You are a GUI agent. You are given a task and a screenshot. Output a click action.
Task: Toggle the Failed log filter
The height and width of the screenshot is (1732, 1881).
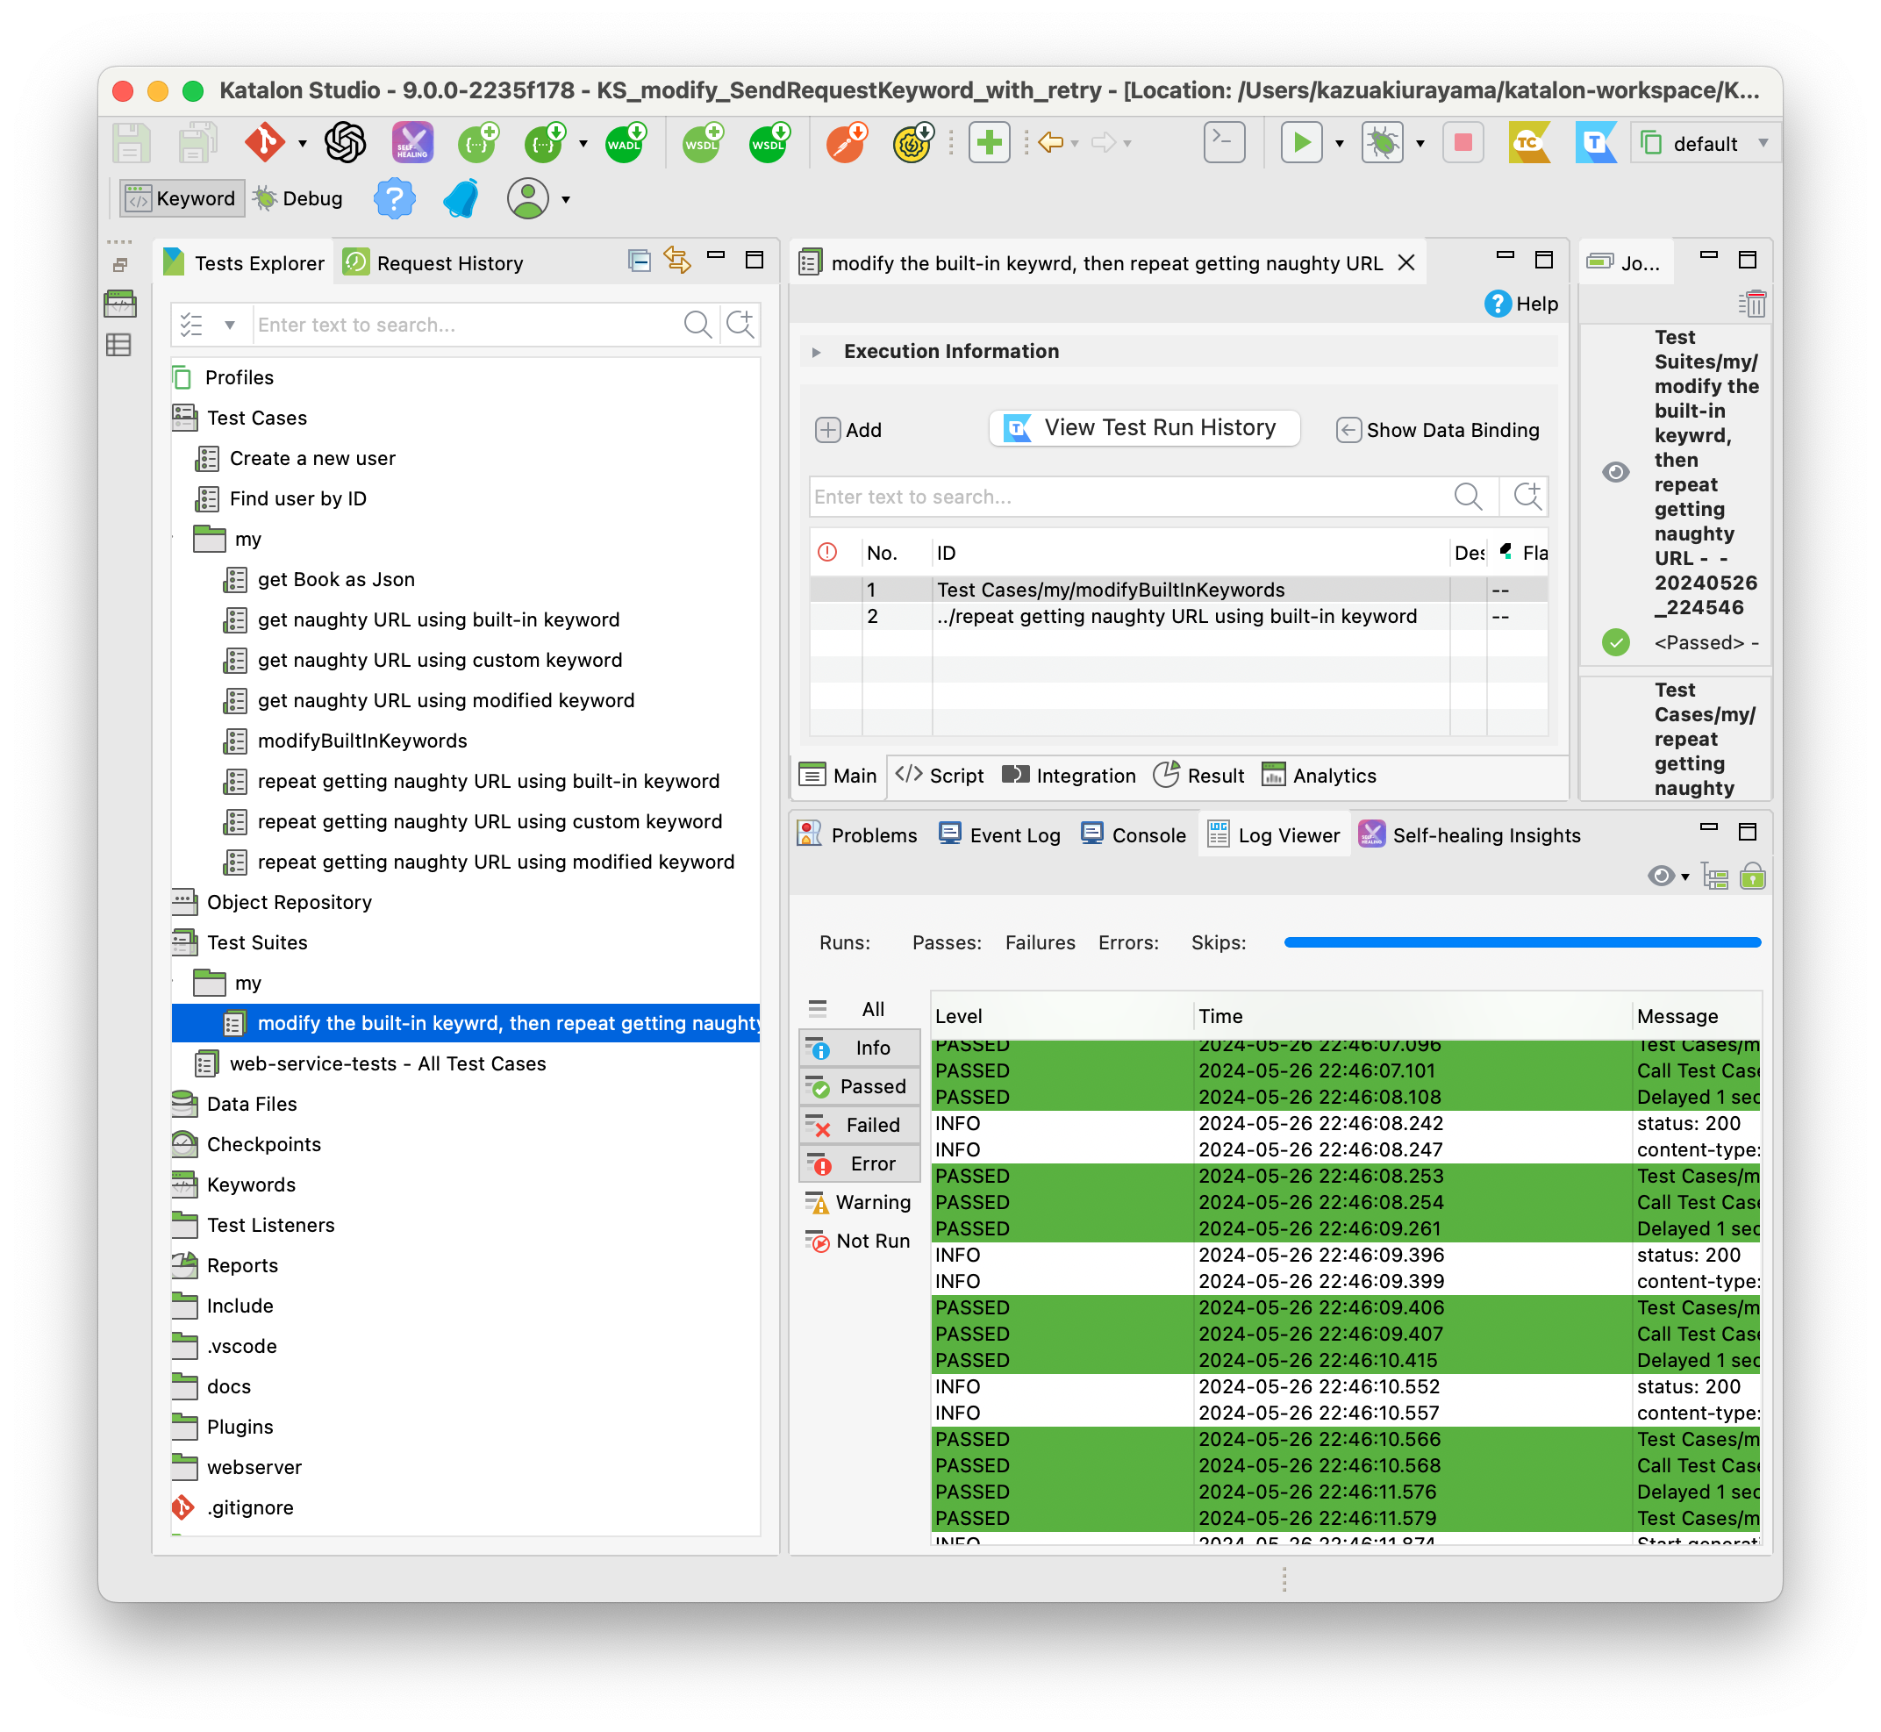(860, 1125)
